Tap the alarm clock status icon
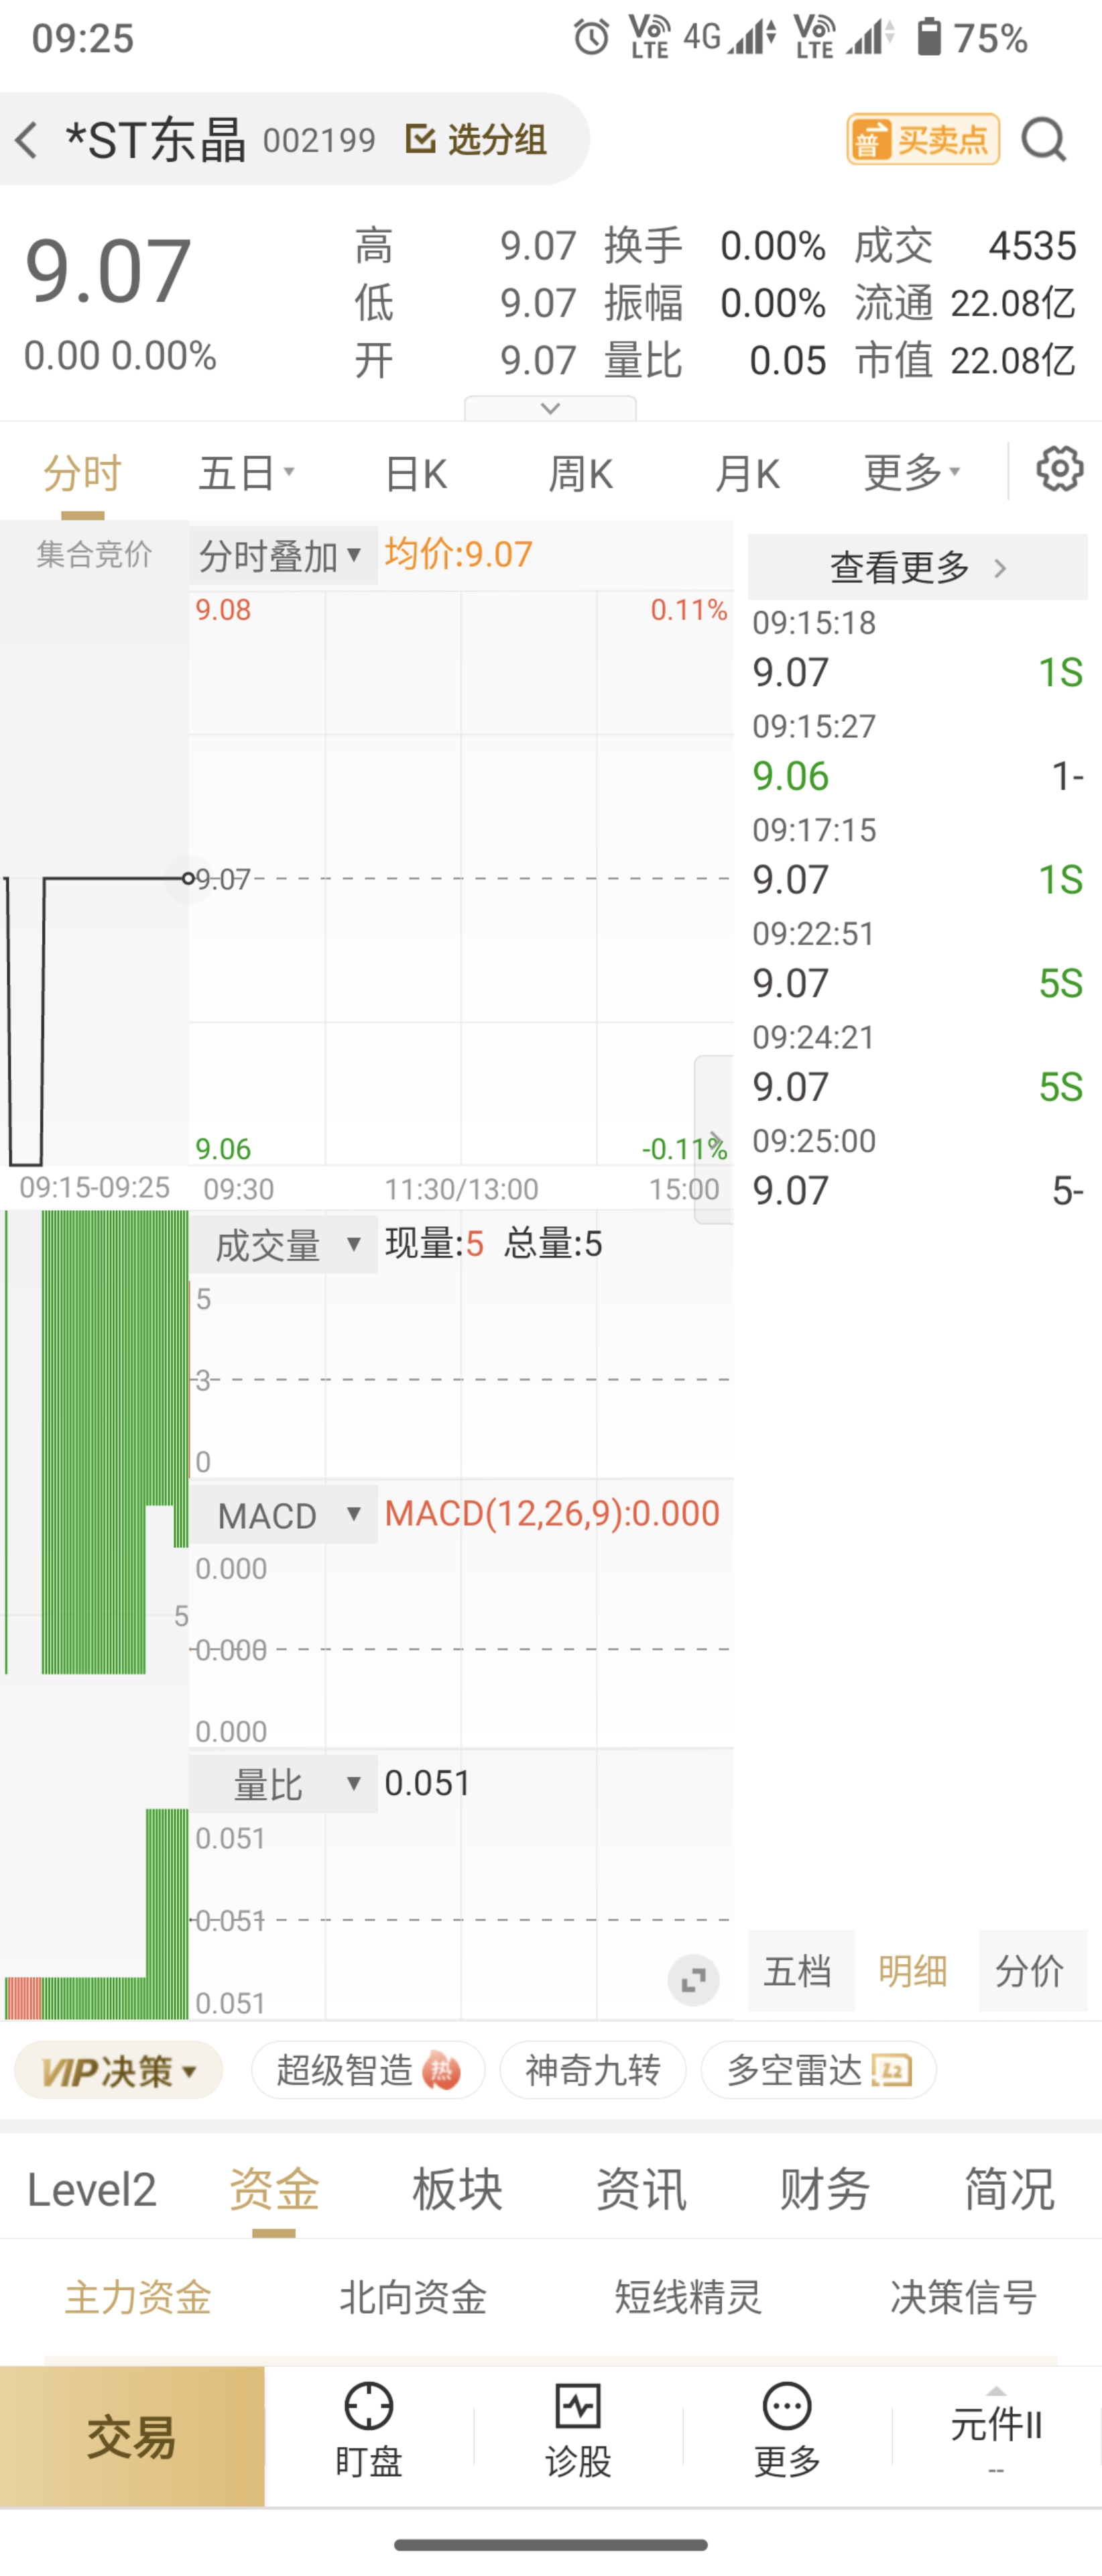Screen dimensions: 1102x2576 click(x=591, y=38)
